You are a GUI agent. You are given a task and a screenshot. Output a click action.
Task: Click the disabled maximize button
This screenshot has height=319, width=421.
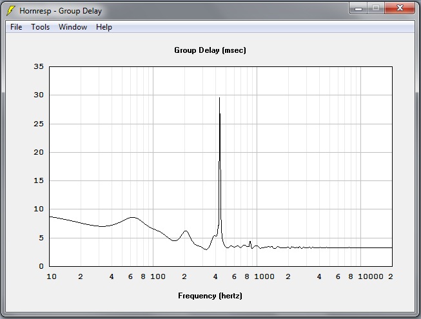[376, 8]
